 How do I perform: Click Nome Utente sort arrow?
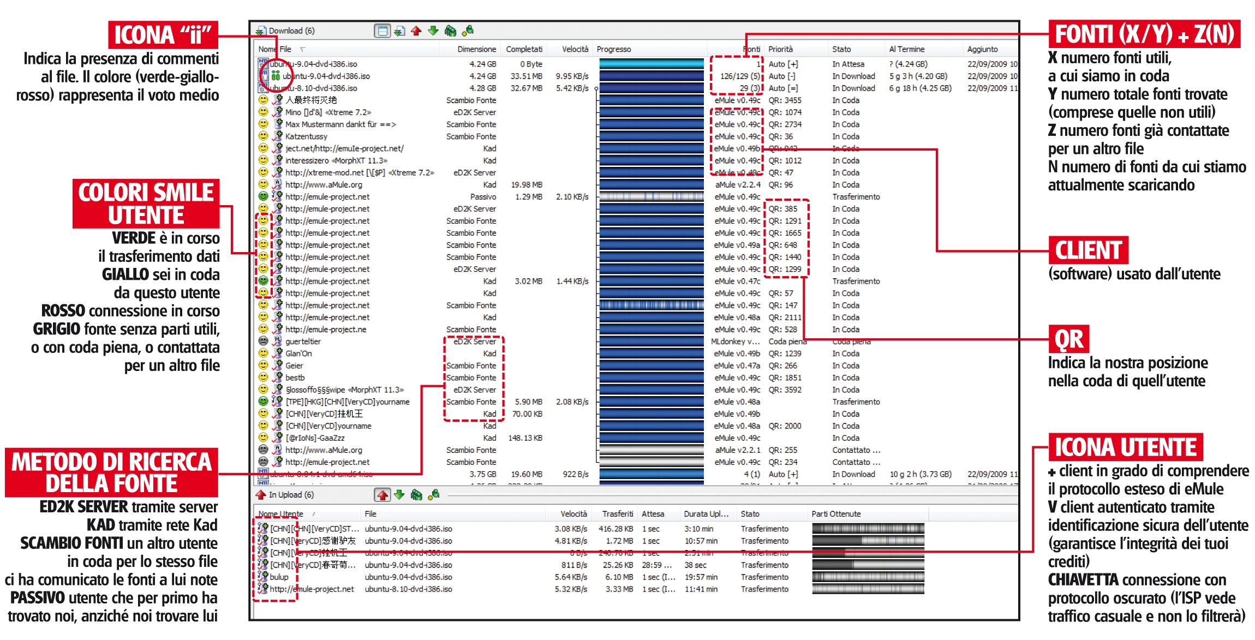click(314, 514)
